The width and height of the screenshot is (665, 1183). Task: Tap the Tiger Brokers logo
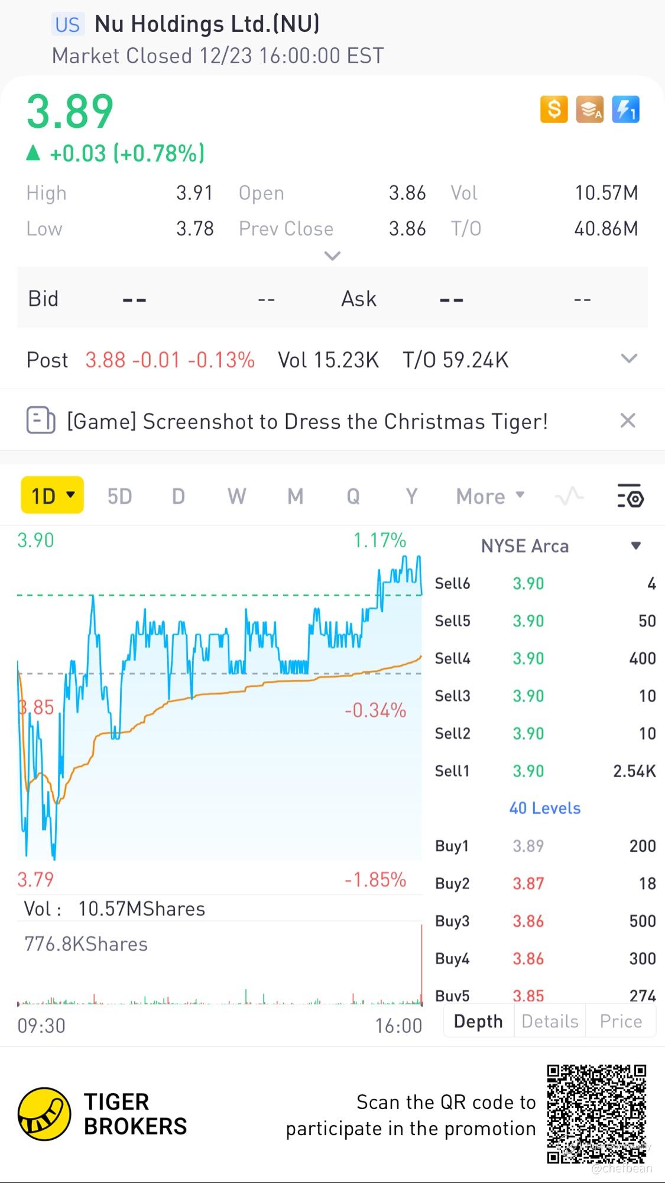click(x=44, y=1114)
